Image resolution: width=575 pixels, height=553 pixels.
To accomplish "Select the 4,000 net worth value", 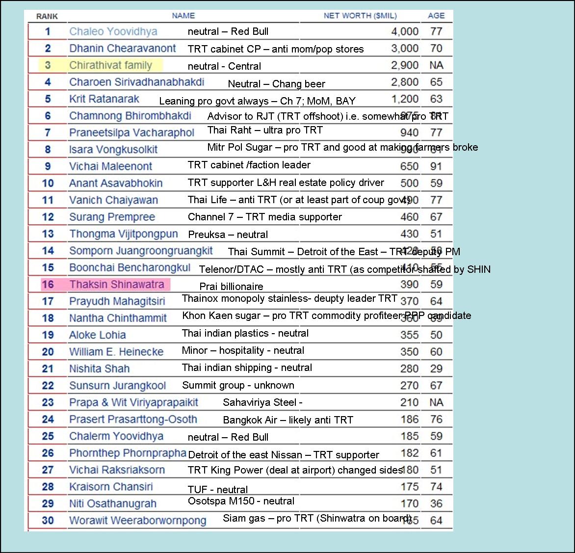I will click(405, 31).
